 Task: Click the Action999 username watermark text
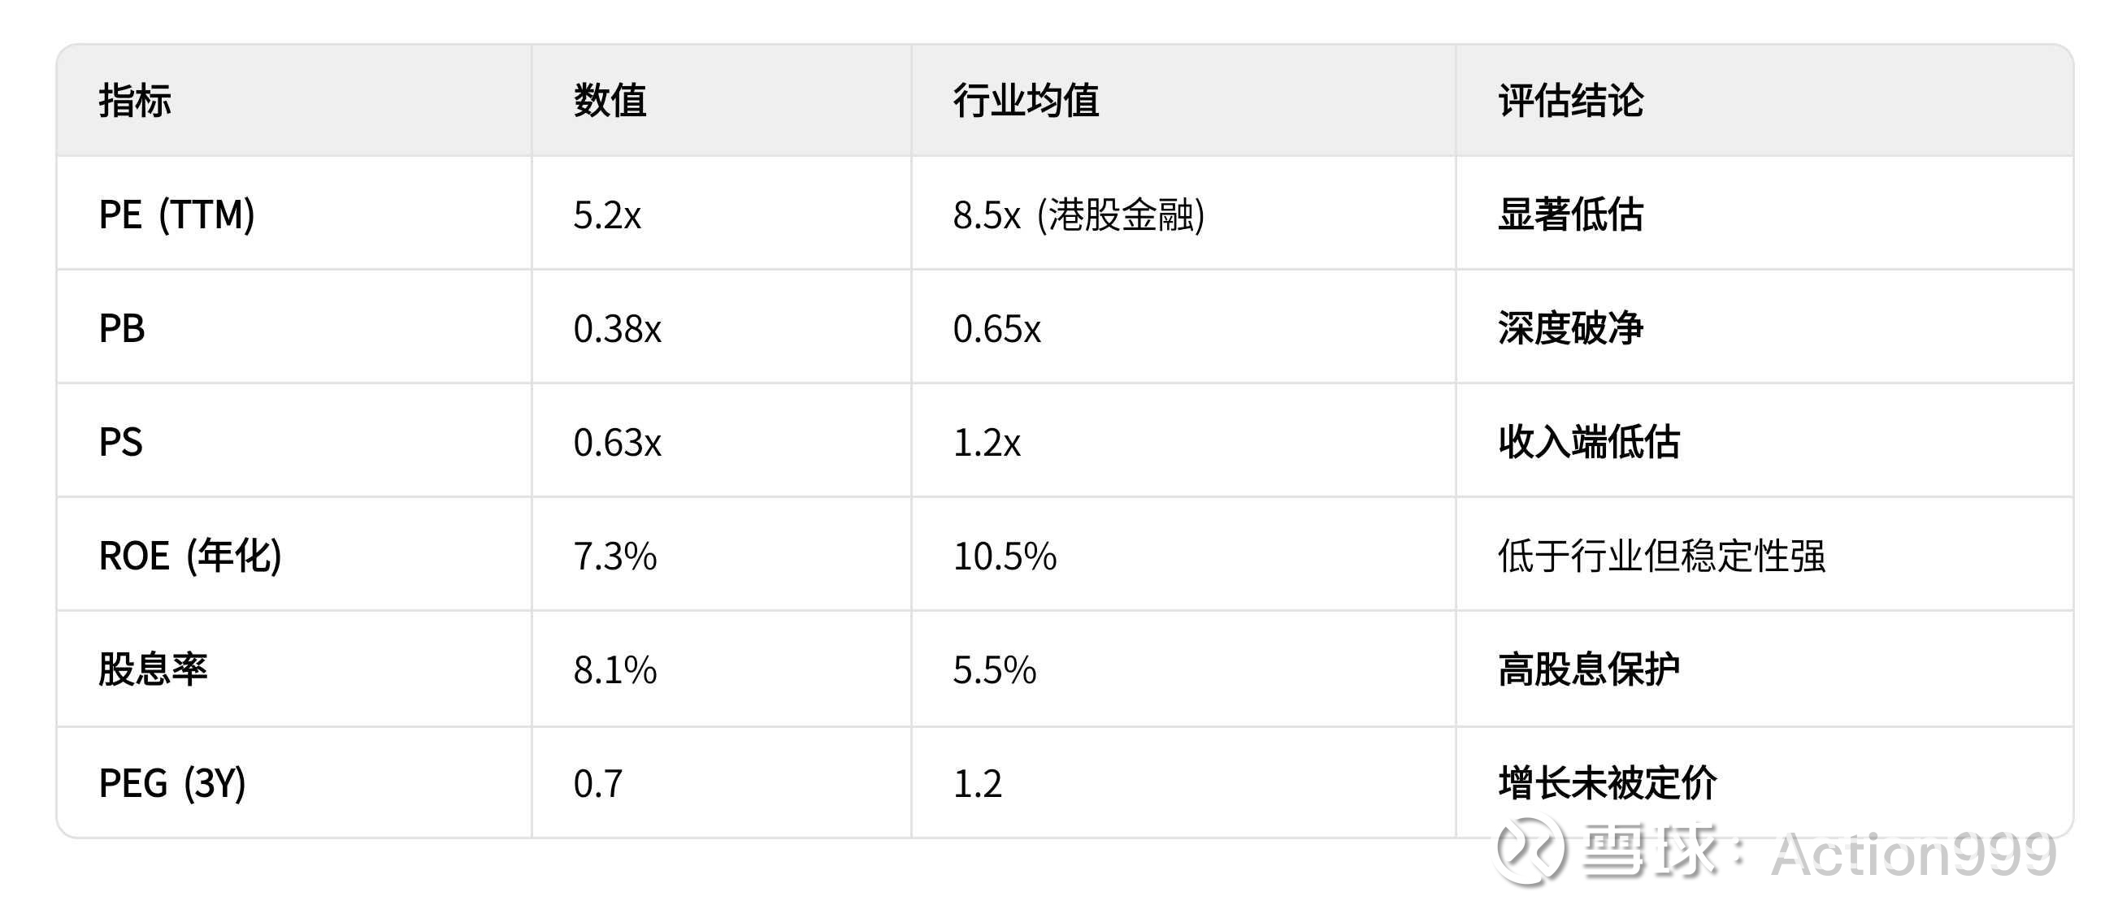coord(1913,855)
